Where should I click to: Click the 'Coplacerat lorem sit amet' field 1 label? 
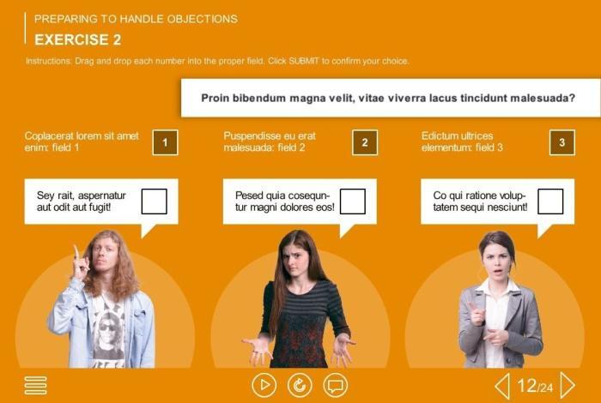(82, 141)
